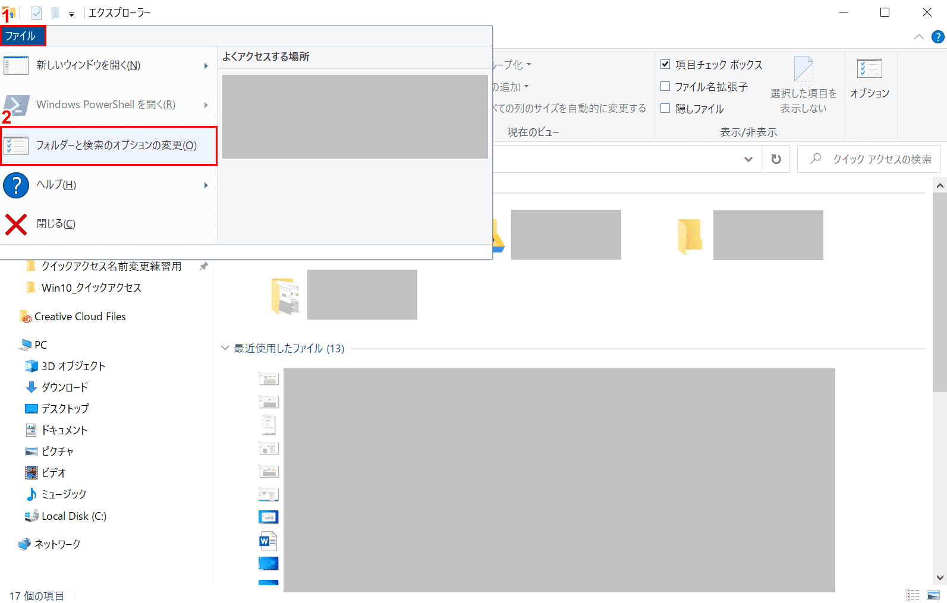Click the search magnifier icon
Viewport: 947px width, 603px height.
pyautogui.click(x=816, y=159)
